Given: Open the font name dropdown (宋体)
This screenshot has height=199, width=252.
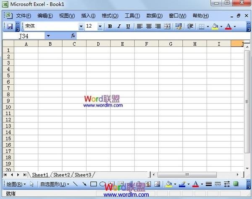Looking at the screenshot, I should (x=81, y=26).
